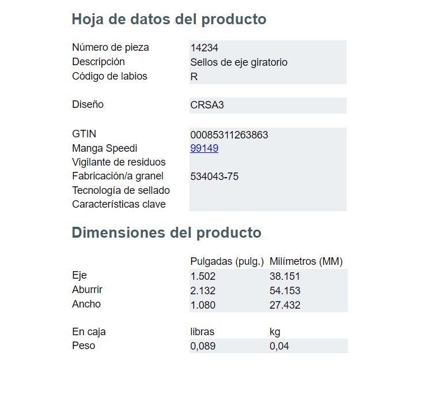Viewport: 436px width, 420px height.
Task: Click the description Sellos de eje giratorio
Action: pos(239,62)
